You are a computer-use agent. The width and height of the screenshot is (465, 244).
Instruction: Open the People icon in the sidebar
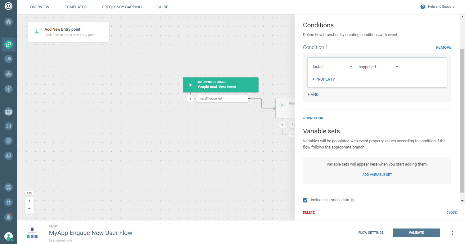(8, 112)
